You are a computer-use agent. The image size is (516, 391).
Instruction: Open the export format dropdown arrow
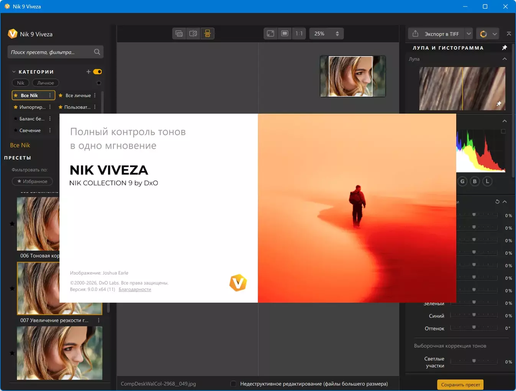[468, 34]
